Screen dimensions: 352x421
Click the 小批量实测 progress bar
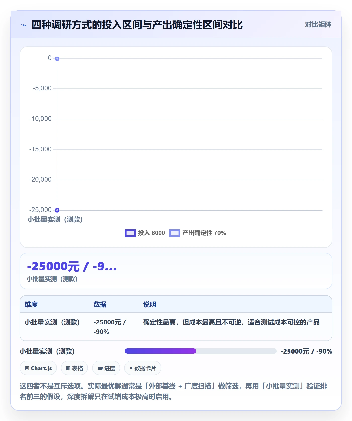pos(200,351)
